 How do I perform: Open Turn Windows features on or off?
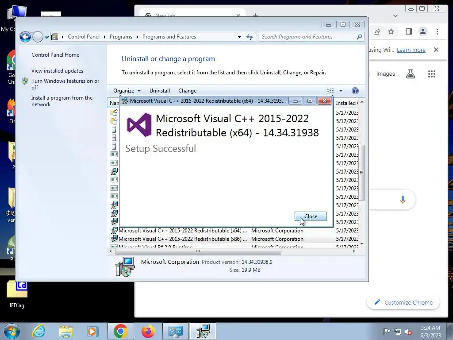point(65,84)
